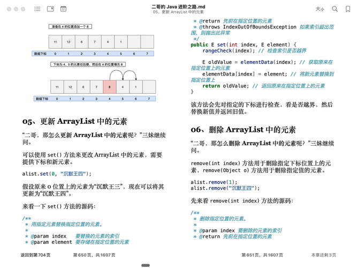
Task: Click the red close window button
Action: click(x=9, y=9)
